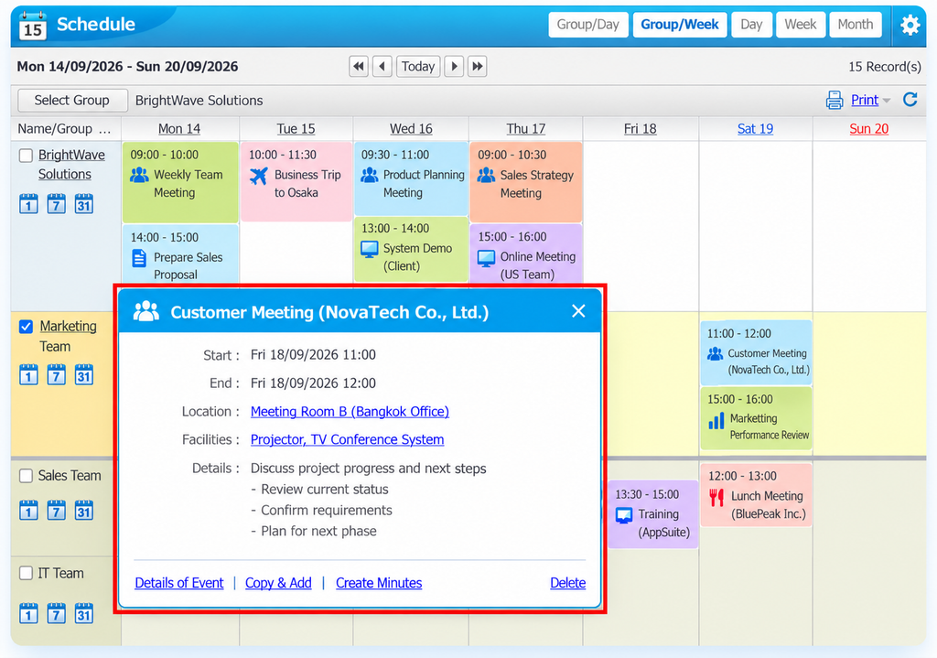This screenshot has height=658, width=937.
Task: Switch to Day view
Action: [751, 25]
